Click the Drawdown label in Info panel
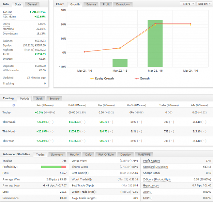The image size is (213, 202). 10,33
